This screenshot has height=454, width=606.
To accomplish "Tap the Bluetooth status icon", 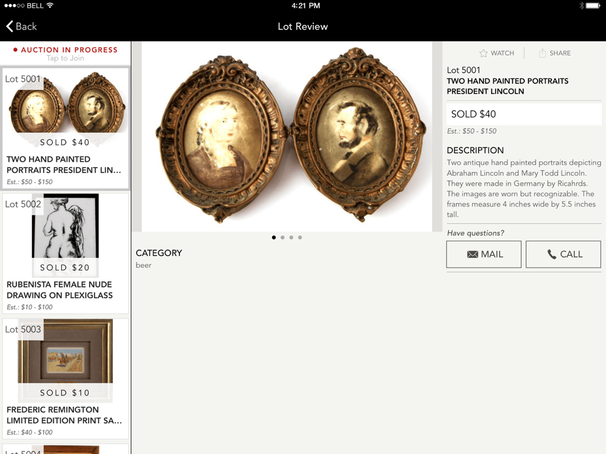I will (x=581, y=5).
